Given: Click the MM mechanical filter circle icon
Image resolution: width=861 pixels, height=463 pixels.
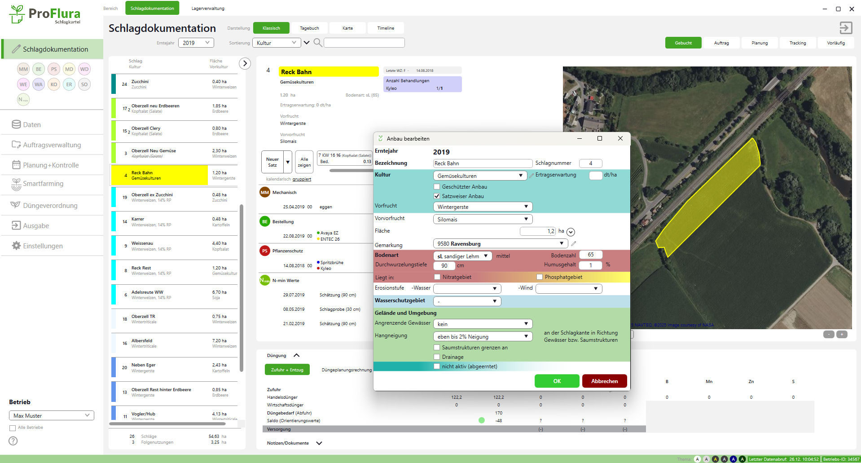Looking at the screenshot, I should click(23, 69).
